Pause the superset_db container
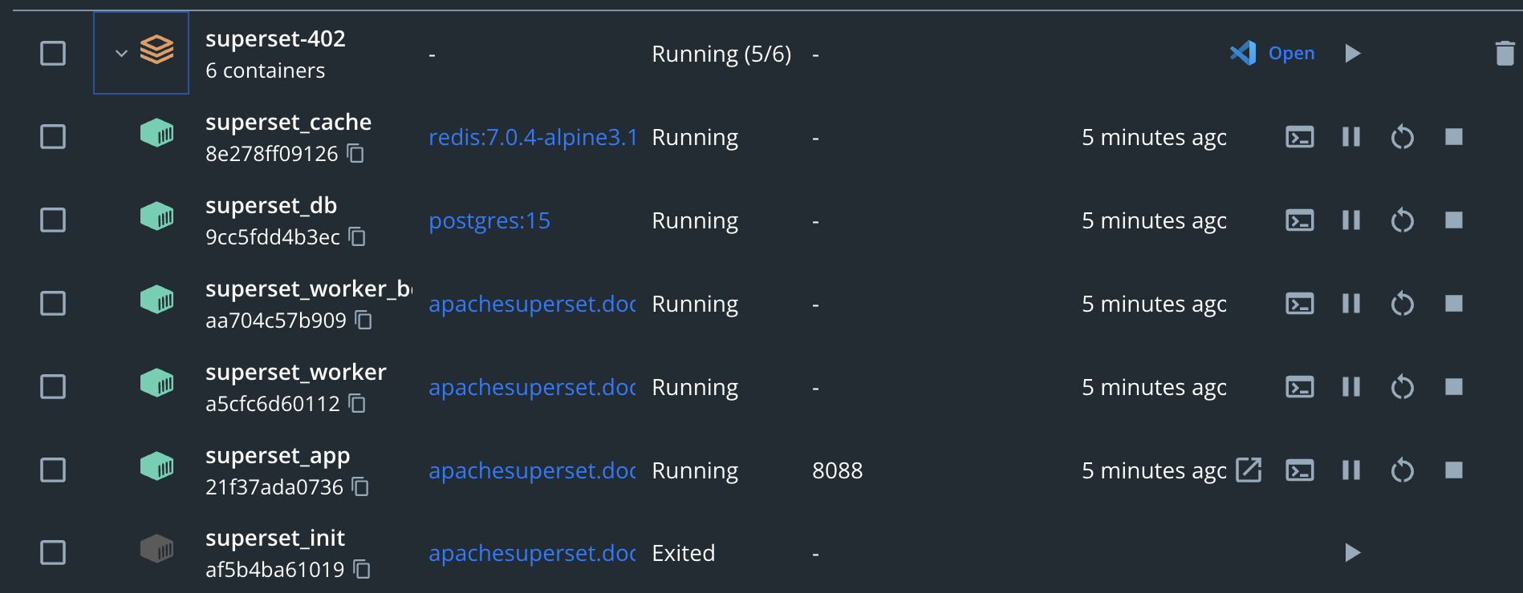Viewport: 1523px width, 593px height. [x=1351, y=220]
